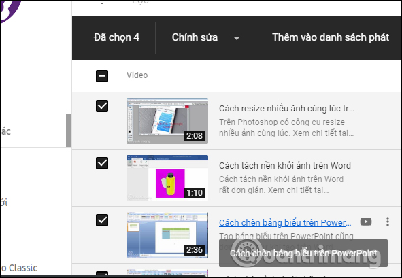Select the Classic item in the left sidebar
Image resolution: width=402 pixels, height=278 pixels.
[x=19, y=268]
